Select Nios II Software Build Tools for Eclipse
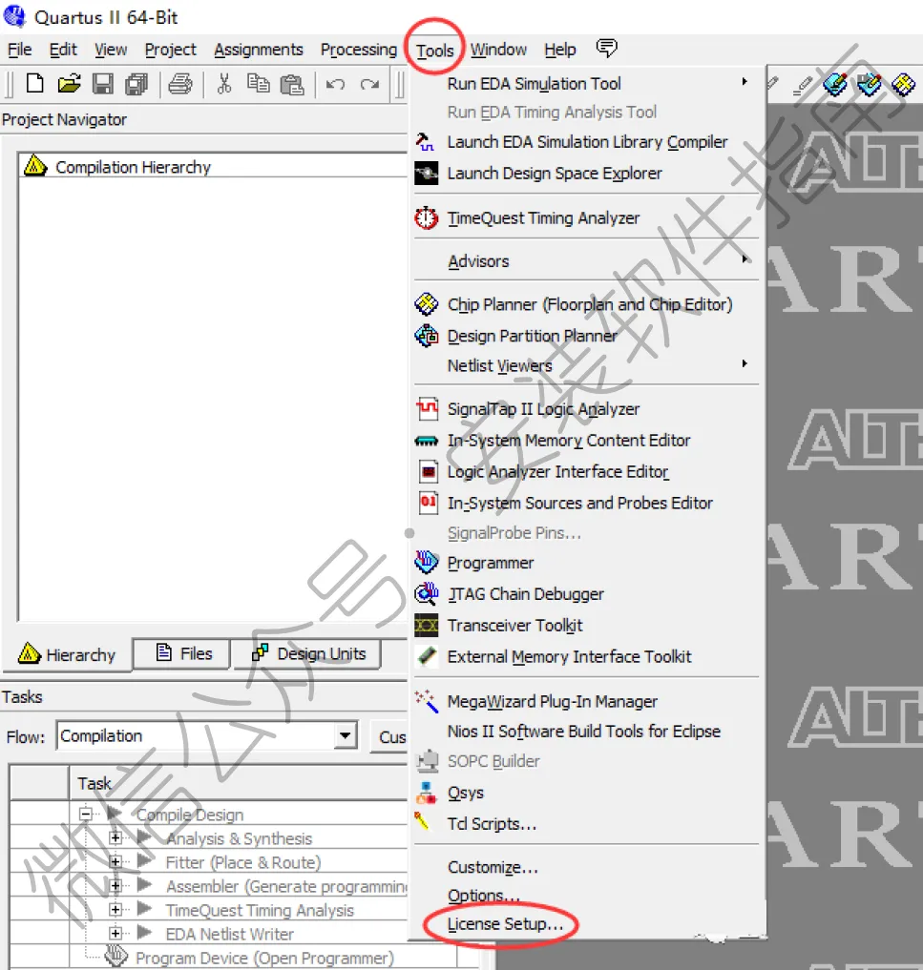This screenshot has width=923, height=970. pos(584,732)
